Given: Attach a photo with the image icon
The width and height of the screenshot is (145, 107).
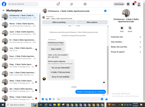Looking at the screenshot, I should click(46, 99).
